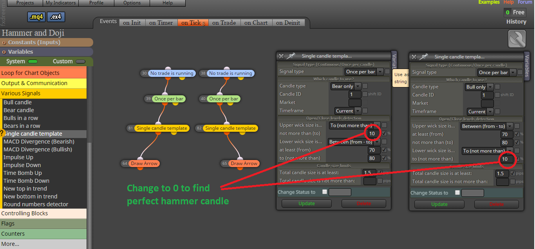Expand the Controlling Blocks category

(43, 213)
